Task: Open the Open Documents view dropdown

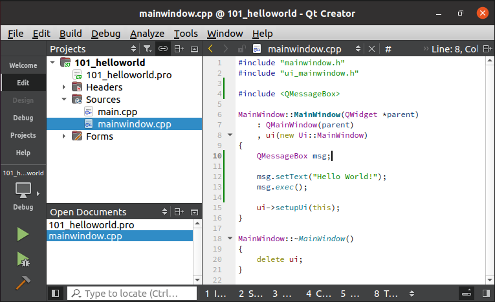Action: click(164, 211)
